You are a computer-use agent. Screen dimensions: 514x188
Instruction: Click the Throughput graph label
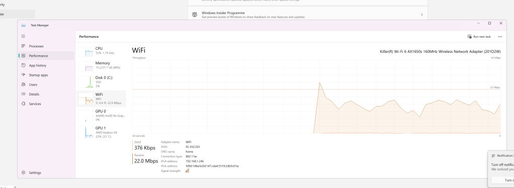pyautogui.click(x=139, y=58)
